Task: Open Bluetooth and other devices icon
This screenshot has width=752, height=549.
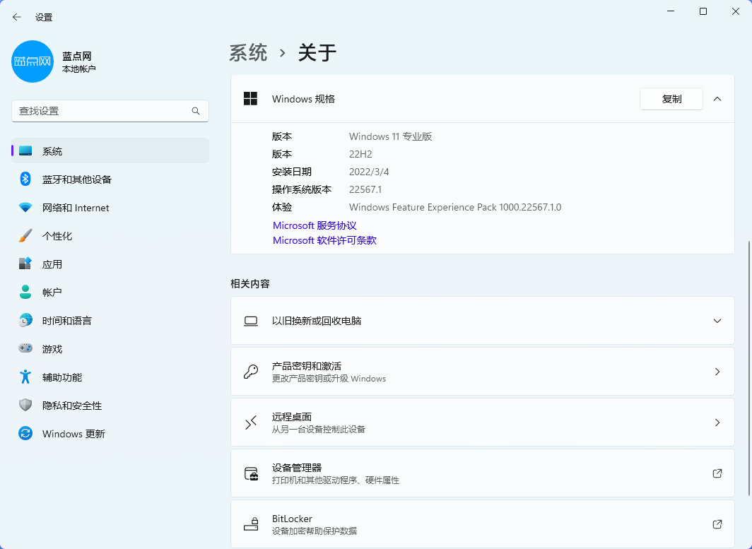Action: pyautogui.click(x=25, y=179)
